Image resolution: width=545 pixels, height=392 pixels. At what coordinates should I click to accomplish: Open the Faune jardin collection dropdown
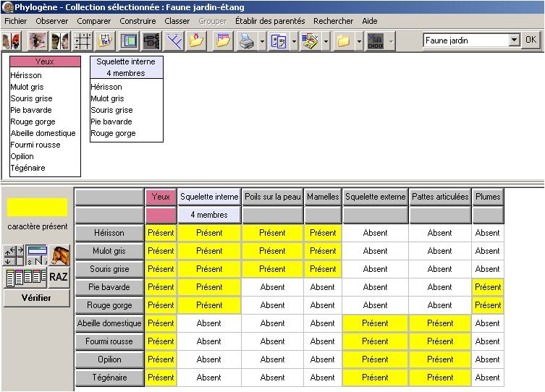pyautogui.click(x=514, y=41)
